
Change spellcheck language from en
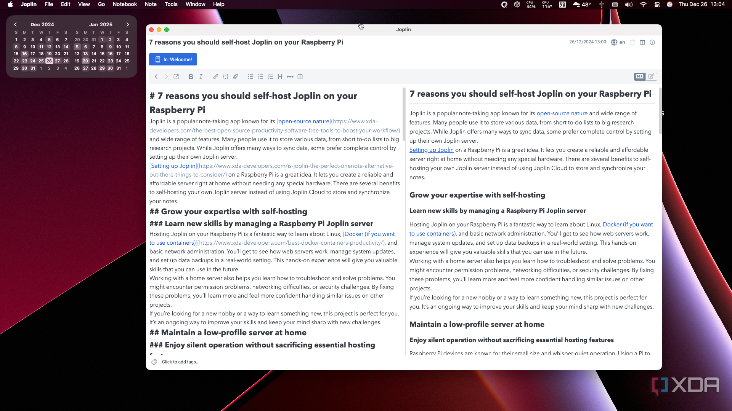[x=618, y=42]
